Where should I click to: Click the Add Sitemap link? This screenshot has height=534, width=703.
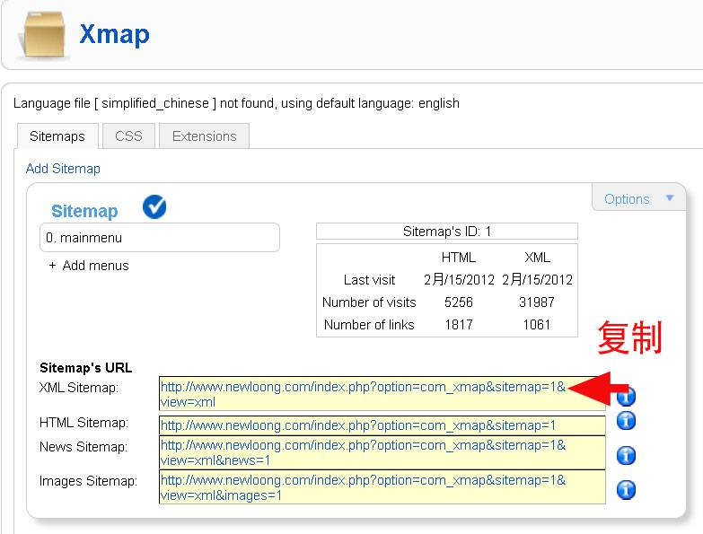(63, 169)
